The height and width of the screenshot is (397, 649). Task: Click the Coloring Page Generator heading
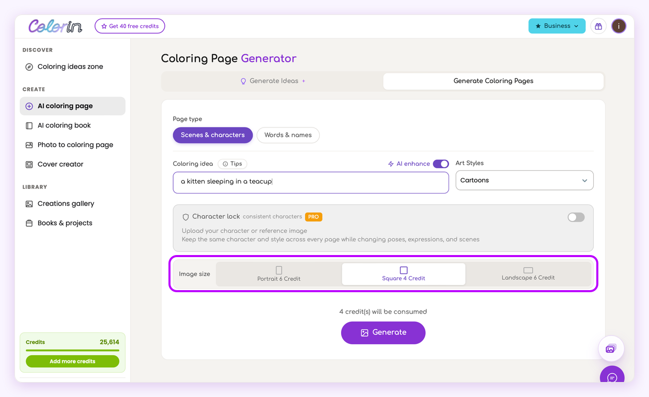tap(229, 58)
